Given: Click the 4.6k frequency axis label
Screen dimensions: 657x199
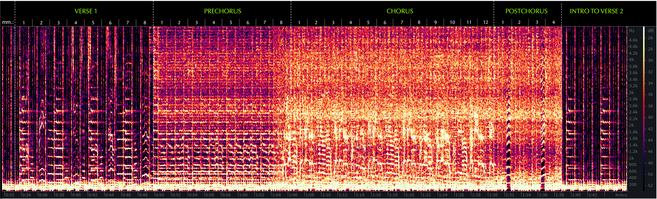Looking at the screenshot, I should click(x=633, y=40).
